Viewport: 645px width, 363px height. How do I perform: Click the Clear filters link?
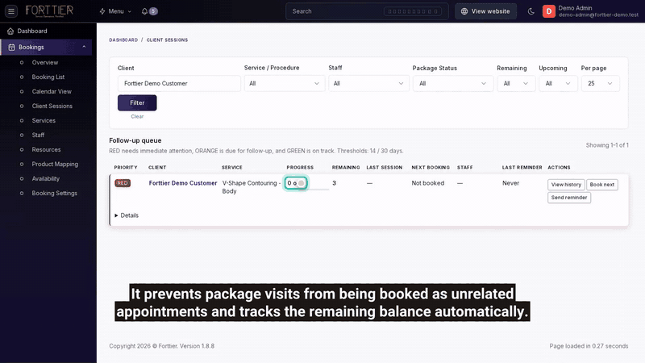tap(137, 116)
